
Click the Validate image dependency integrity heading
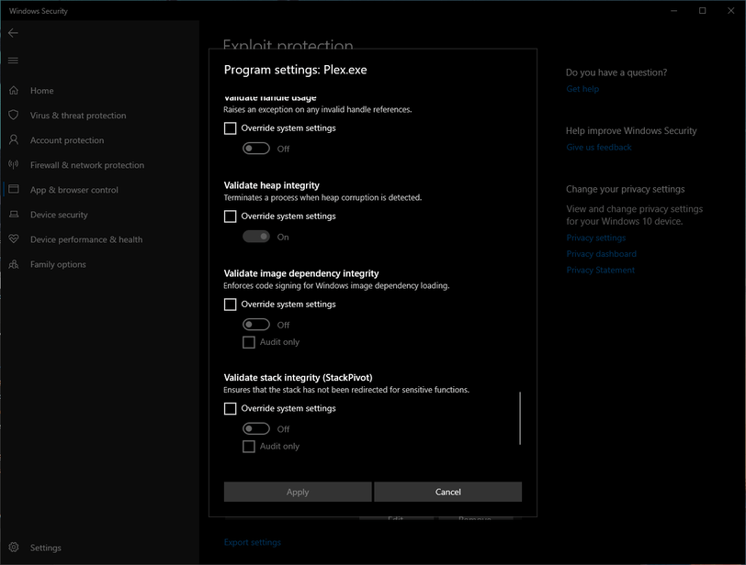tap(301, 273)
